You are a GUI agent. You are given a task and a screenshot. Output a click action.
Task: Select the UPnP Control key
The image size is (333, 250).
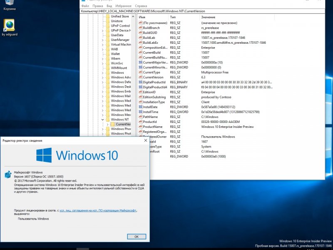(120, 26)
